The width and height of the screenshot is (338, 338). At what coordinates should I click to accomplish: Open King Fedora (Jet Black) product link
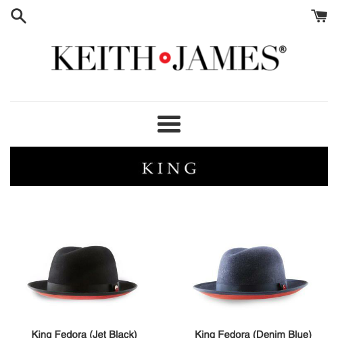(84, 334)
